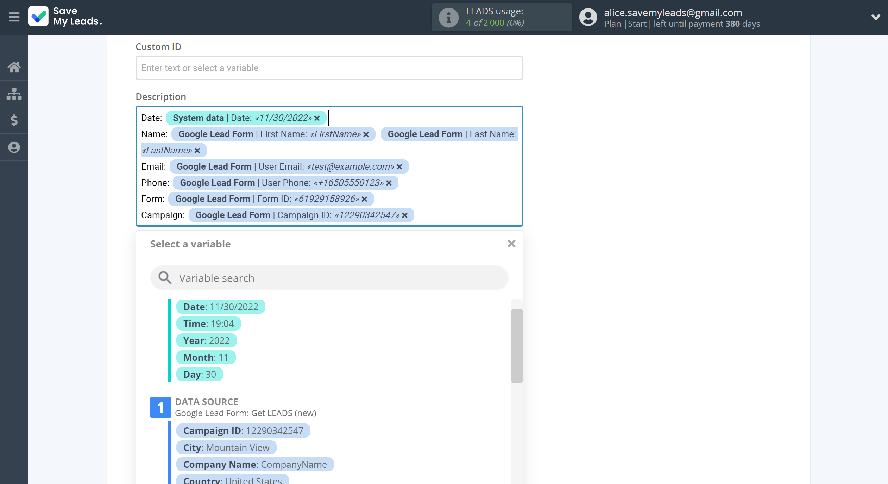888x484 pixels.
Task: Select the Year: 2022 variable
Action: coord(206,340)
